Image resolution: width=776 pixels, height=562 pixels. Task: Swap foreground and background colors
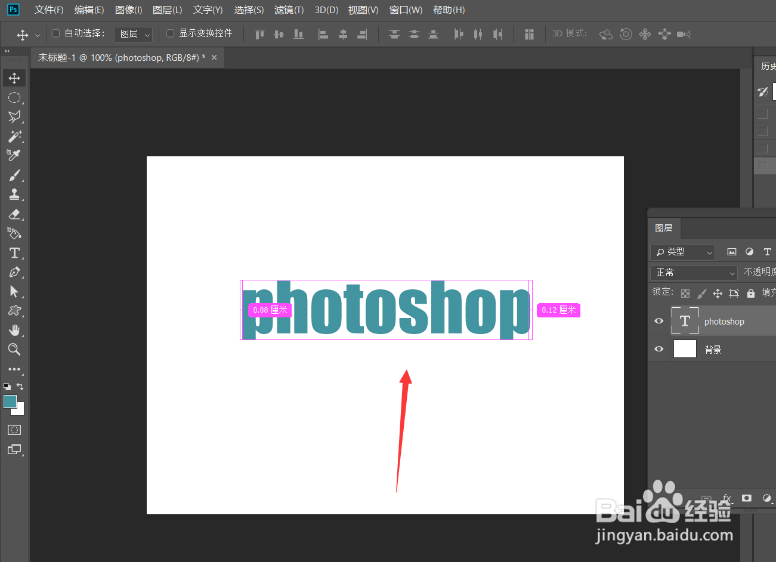click(20, 387)
